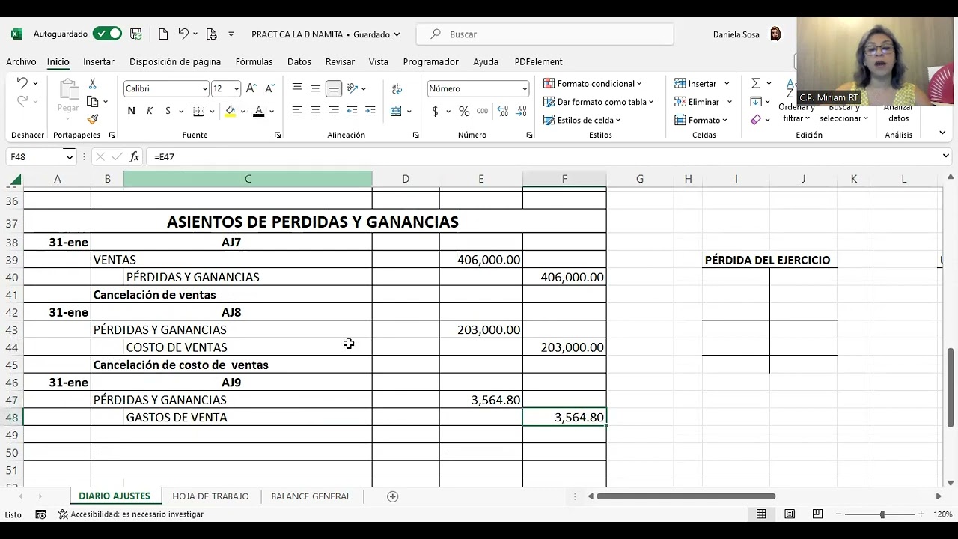Select the COSTO DE VENTAS cell
The width and height of the screenshot is (958, 539).
pyautogui.click(x=248, y=347)
